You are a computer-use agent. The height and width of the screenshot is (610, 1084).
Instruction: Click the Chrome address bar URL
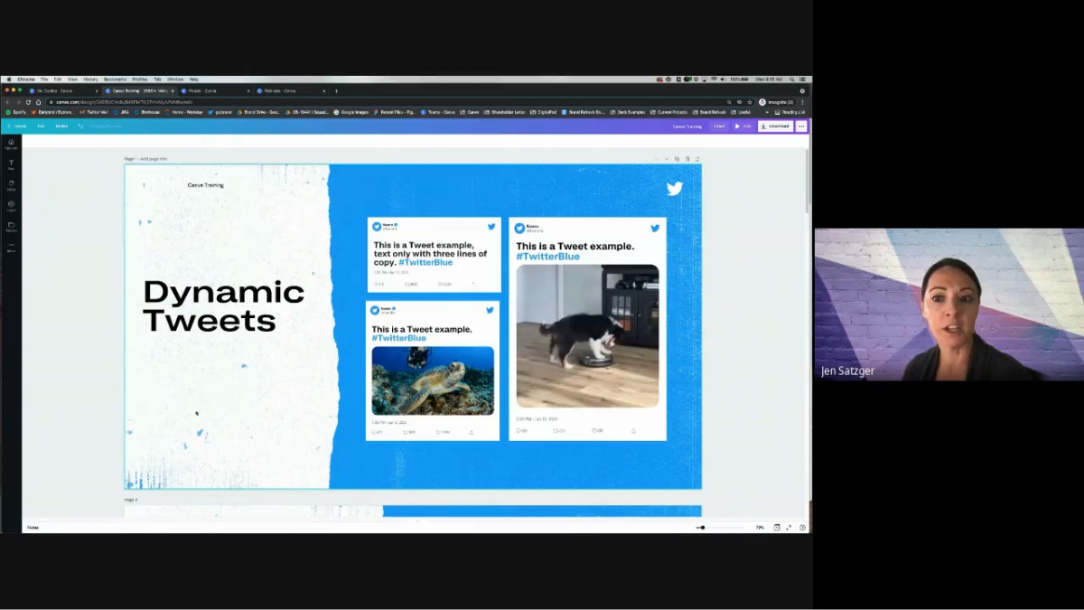point(125,102)
